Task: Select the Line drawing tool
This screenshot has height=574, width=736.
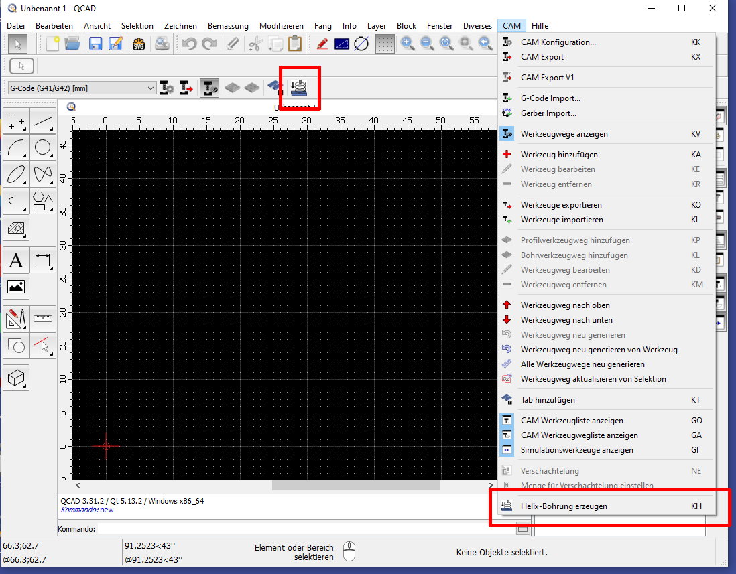Action: pyautogui.click(x=43, y=122)
